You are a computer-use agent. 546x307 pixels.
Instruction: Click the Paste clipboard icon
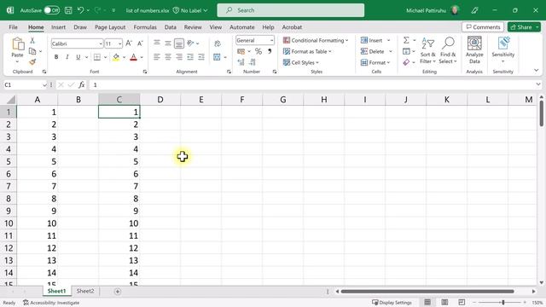[18, 44]
